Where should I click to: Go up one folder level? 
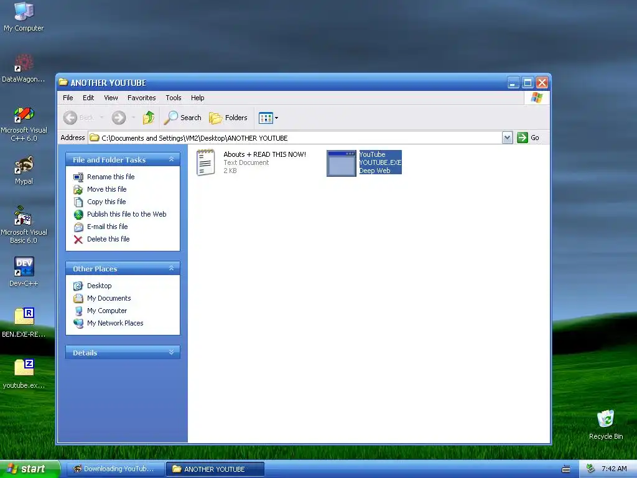[149, 118]
